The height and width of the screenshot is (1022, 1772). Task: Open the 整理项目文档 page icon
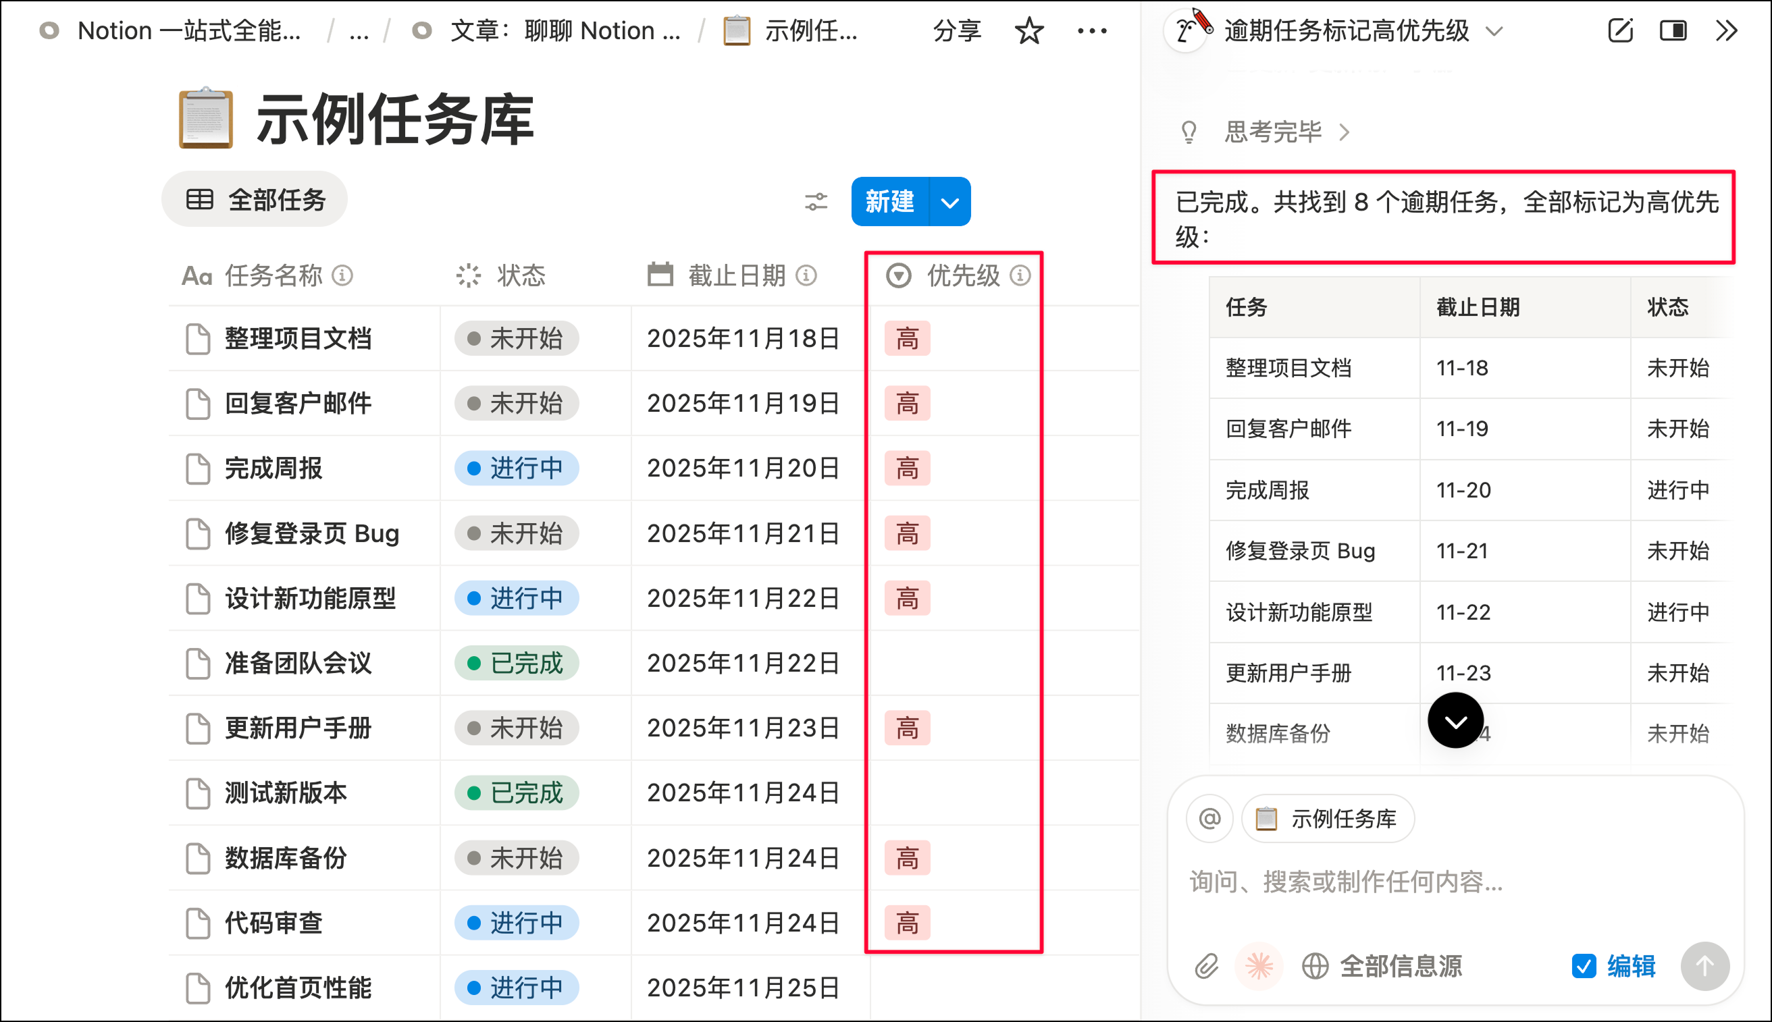(197, 338)
